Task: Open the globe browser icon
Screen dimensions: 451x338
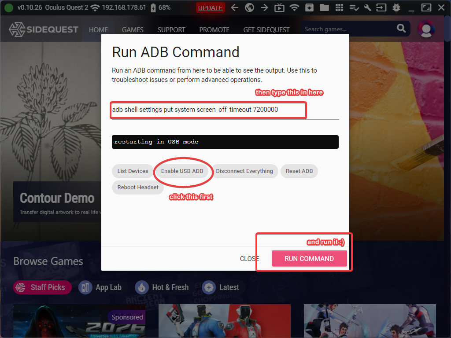Action: (x=249, y=7)
